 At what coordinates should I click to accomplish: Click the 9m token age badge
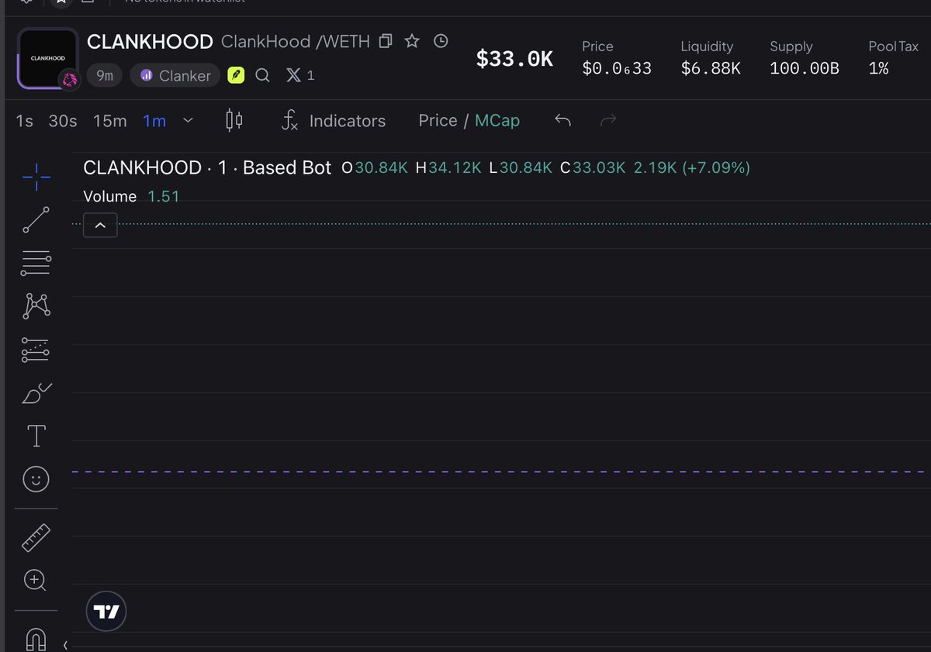point(105,75)
